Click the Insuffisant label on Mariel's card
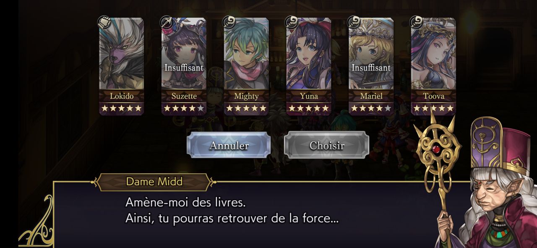Screen dimensions: 537x248 pos(371,68)
